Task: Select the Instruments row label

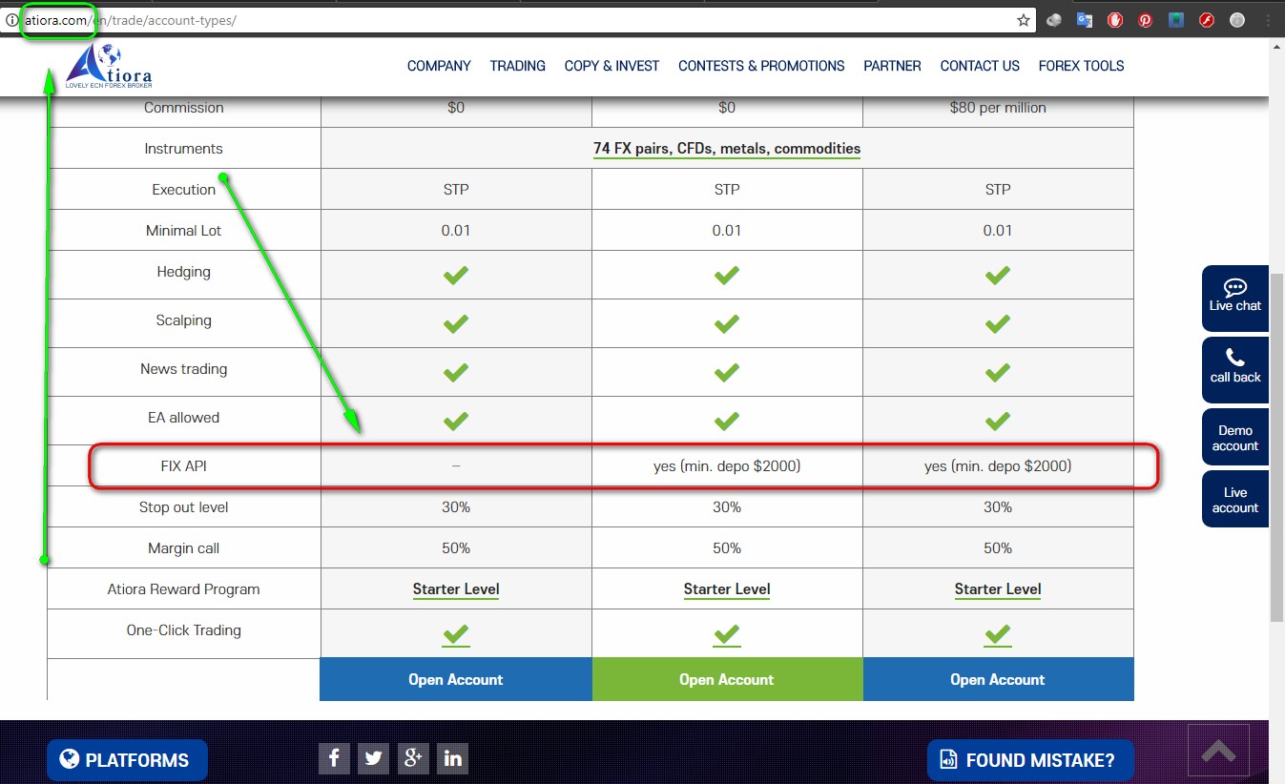Action: (184, 149)
